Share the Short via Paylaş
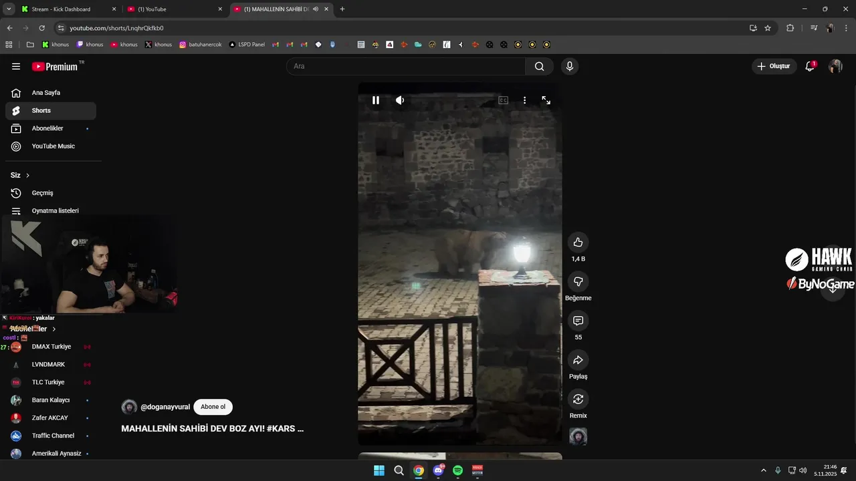 coord(578,360)
